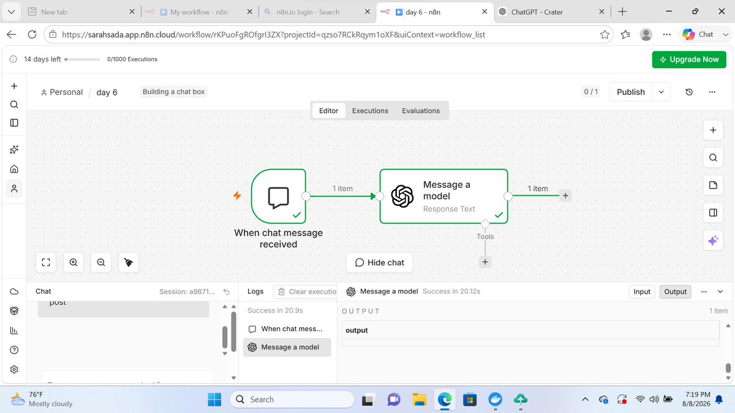Click the output panel right scrollbar
The height and width of the screenshot is (413, 735).
click(728, 368)
